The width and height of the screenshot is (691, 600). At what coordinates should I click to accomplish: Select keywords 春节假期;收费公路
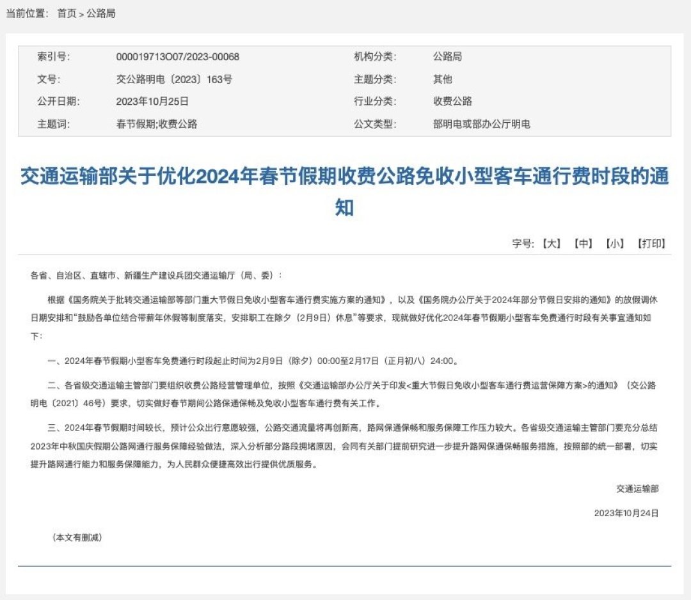click(x=157, y=124)
